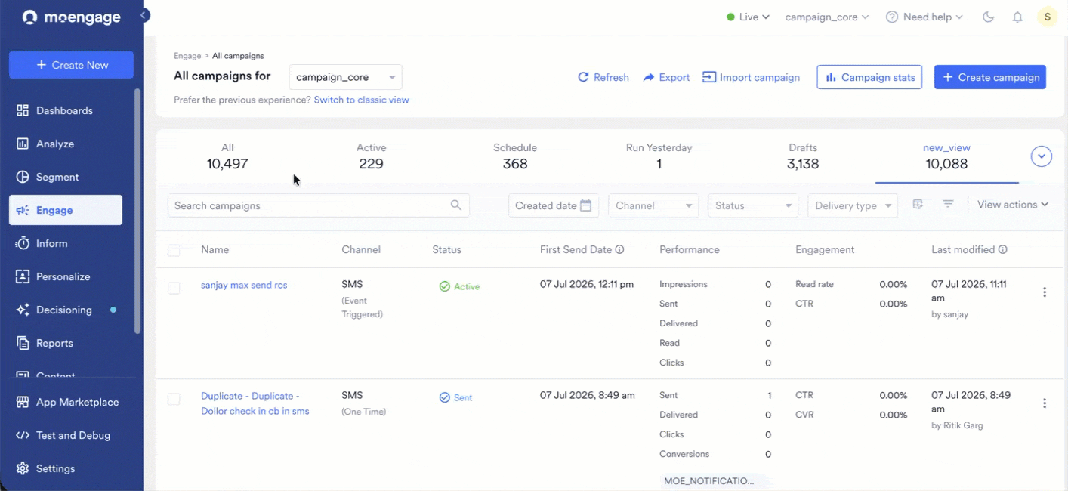
Task: Click the MoEngage logo
Action: pyautogui.click(x=71, y=17)
